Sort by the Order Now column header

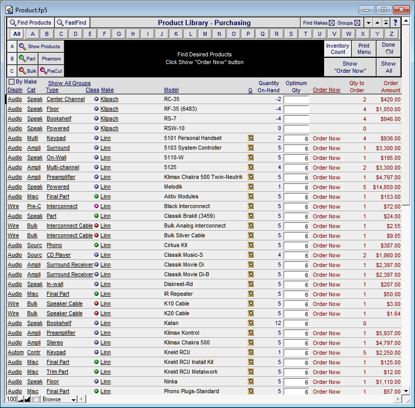(326, 90)
